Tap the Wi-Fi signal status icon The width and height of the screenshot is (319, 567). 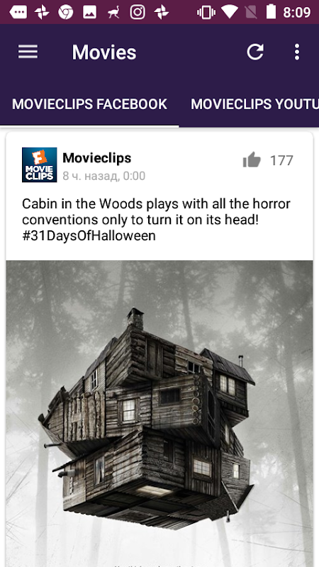(230, 12)
